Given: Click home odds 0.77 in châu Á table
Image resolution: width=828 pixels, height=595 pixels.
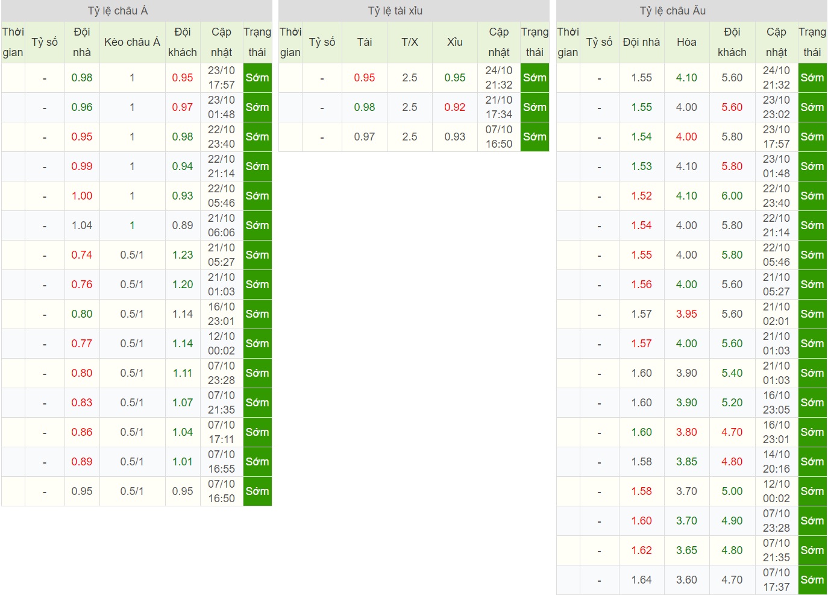Looking at the screenshot, I should coord(82,344).
